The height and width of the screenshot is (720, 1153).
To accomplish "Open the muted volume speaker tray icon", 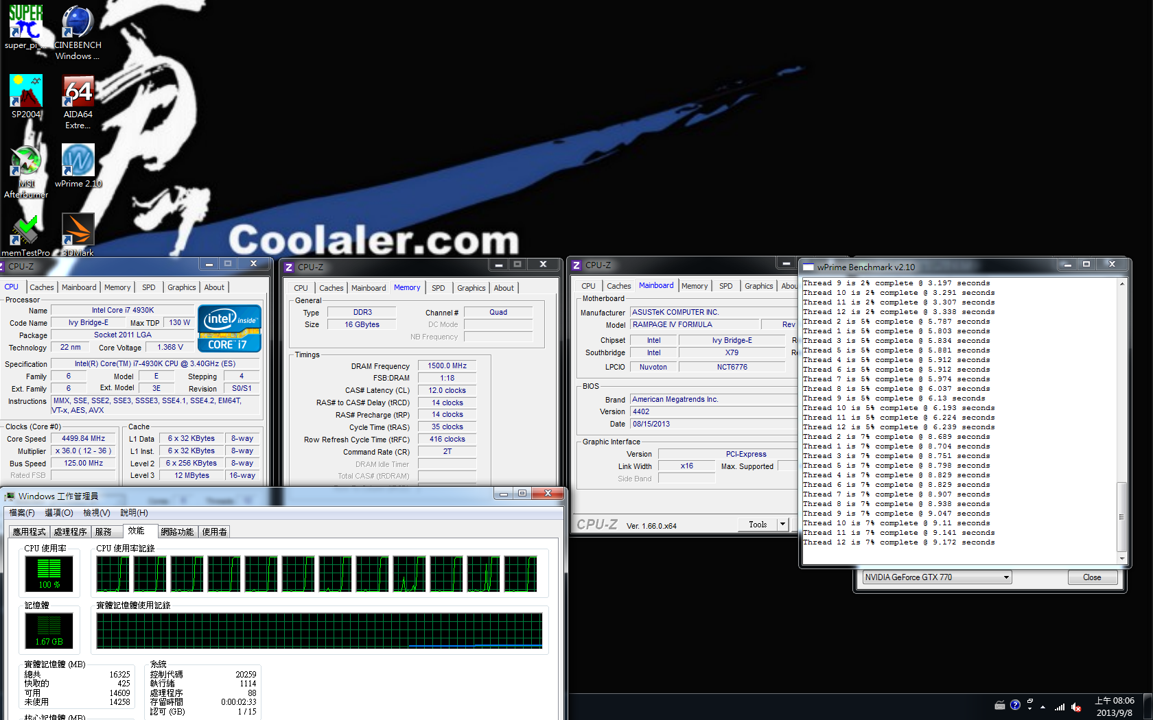I will (1076, 707).
